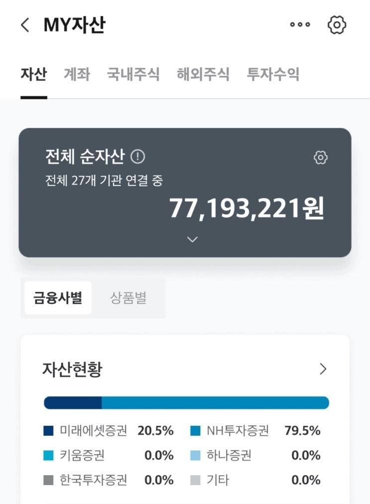This screenshot has height=504, width=370.
Task: Tap the 77,193,221원 total net asset amount
Action: tap(247, 209)
